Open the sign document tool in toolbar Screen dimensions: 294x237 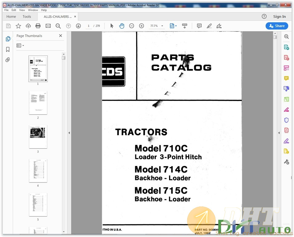coord(219,26)
